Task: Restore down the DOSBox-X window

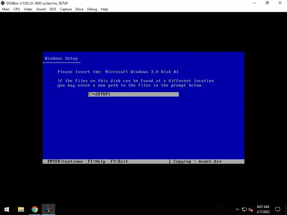Action: [267, 3]
